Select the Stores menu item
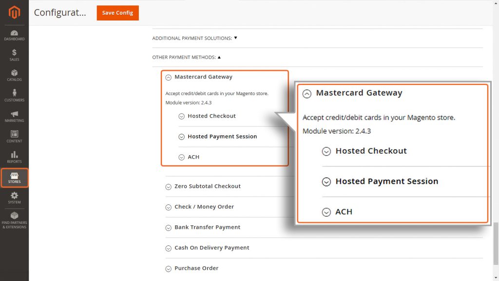Screen dimensions: 499x281 (14, 178)
